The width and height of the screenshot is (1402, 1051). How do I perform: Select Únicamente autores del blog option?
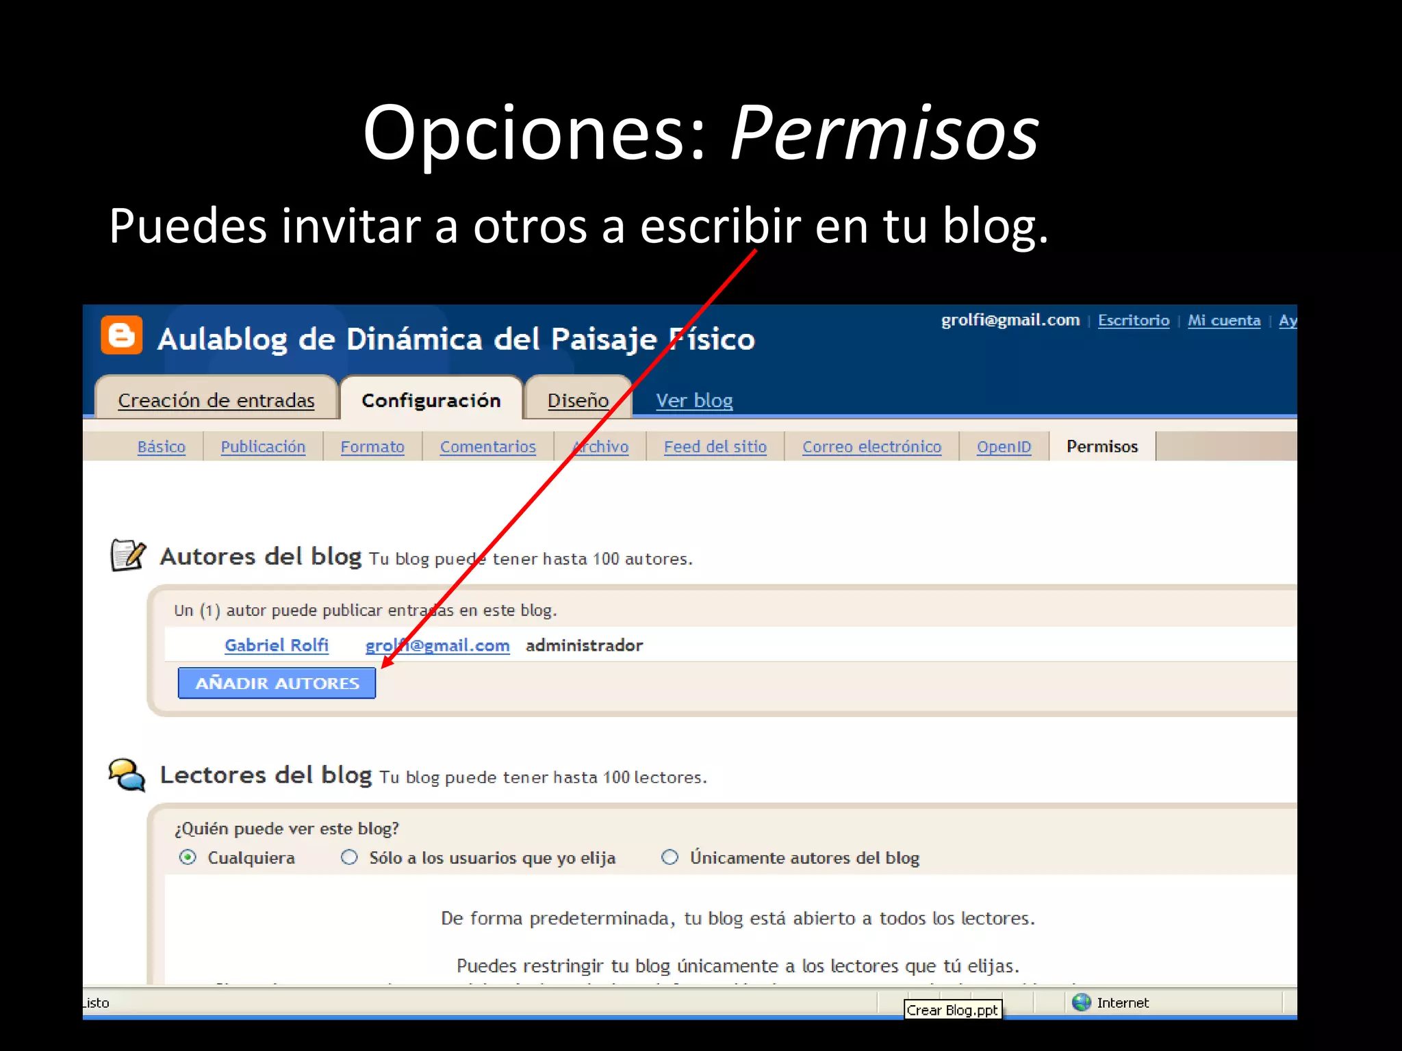pyautogui.click(x=670, y=857)
